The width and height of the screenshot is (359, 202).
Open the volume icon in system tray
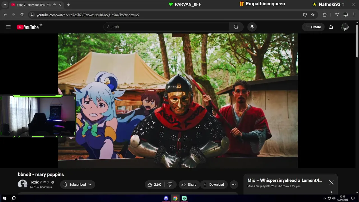coord(334,198)
